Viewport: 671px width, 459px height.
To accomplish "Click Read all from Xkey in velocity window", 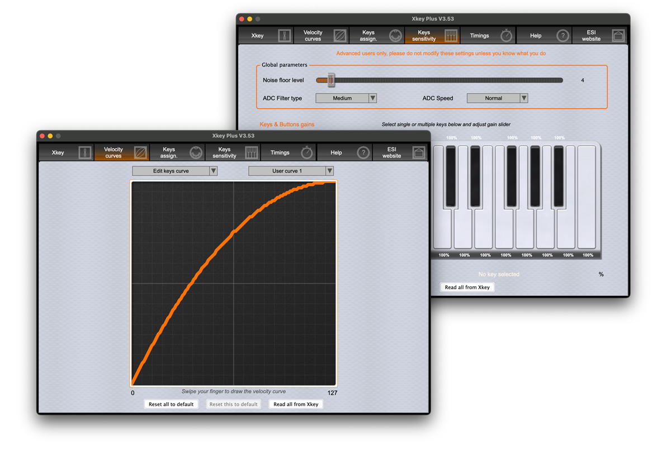I will 296,404.
